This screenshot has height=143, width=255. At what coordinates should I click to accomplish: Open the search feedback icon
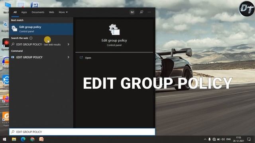(x=141, y=12)
